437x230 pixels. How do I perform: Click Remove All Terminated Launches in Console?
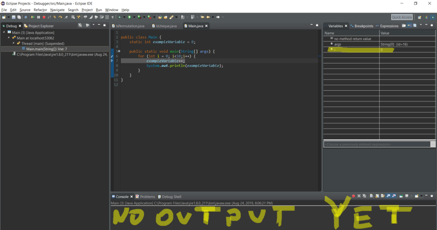[365, 196]
